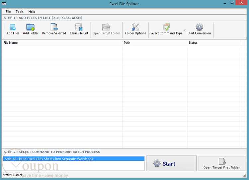Click the Remove Selected icon

54,27
